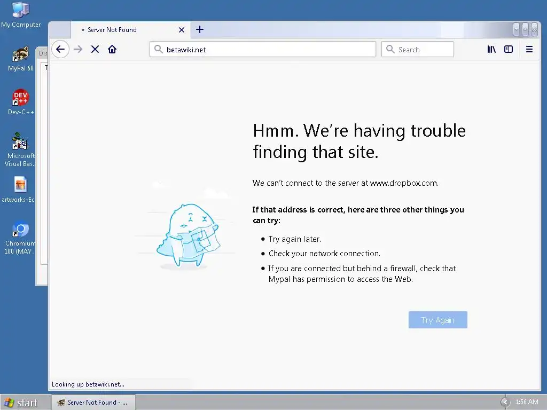Expand hidden tray icons with the arrow
The width and height of the screenshot is (547, 410).
[505, 403]
